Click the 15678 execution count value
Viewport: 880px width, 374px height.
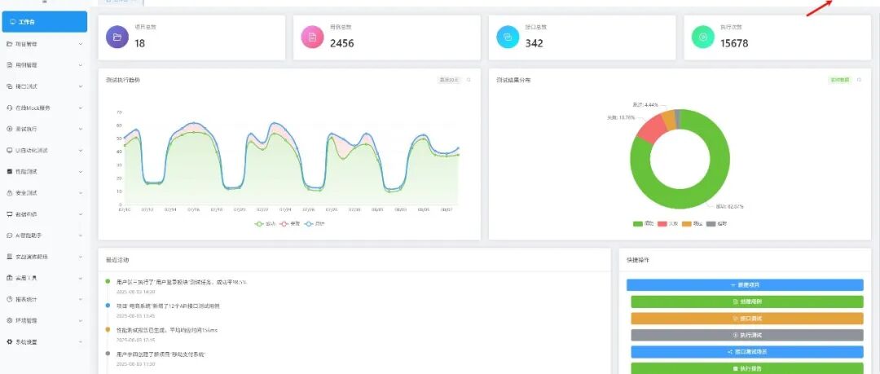pyautogui.click(x=734, y=43)
